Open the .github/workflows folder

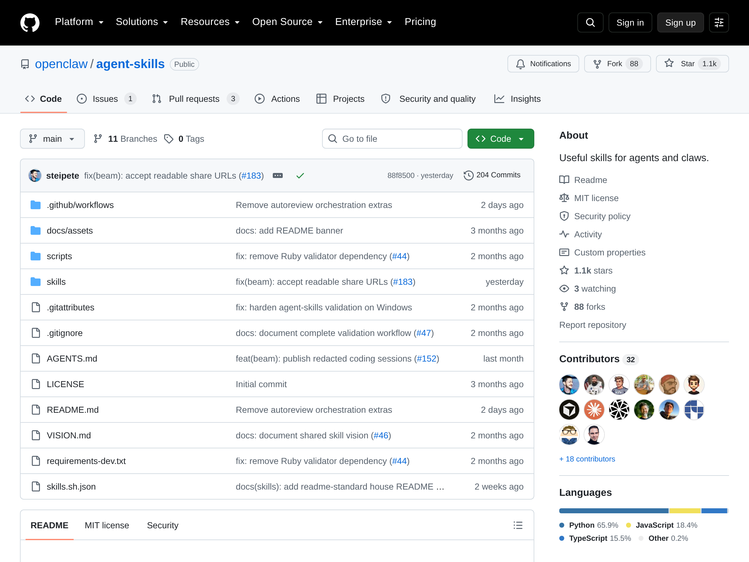(80, 205)
